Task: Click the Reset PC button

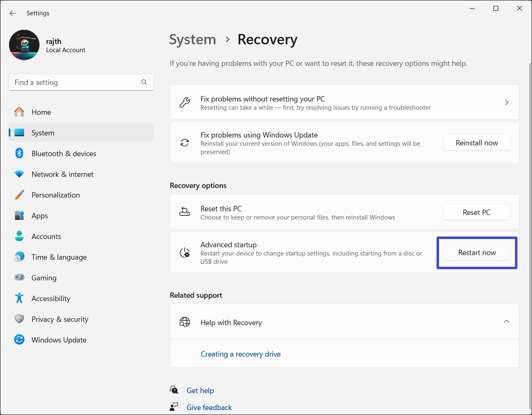Action: (x=477, y=212)
